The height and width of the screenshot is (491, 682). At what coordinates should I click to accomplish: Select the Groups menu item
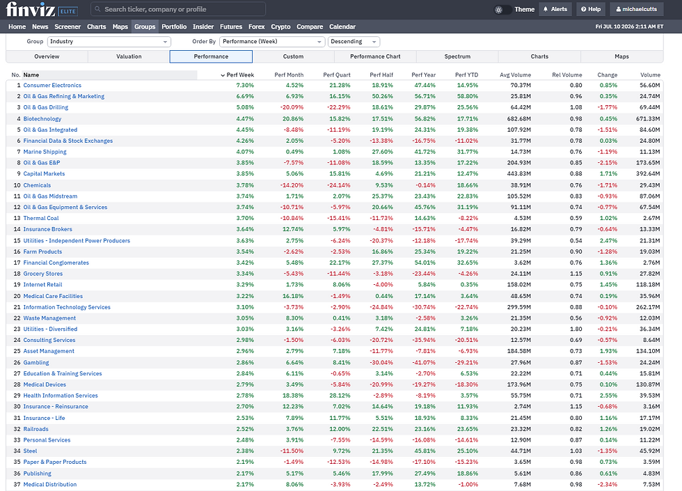tap(145, 26)
